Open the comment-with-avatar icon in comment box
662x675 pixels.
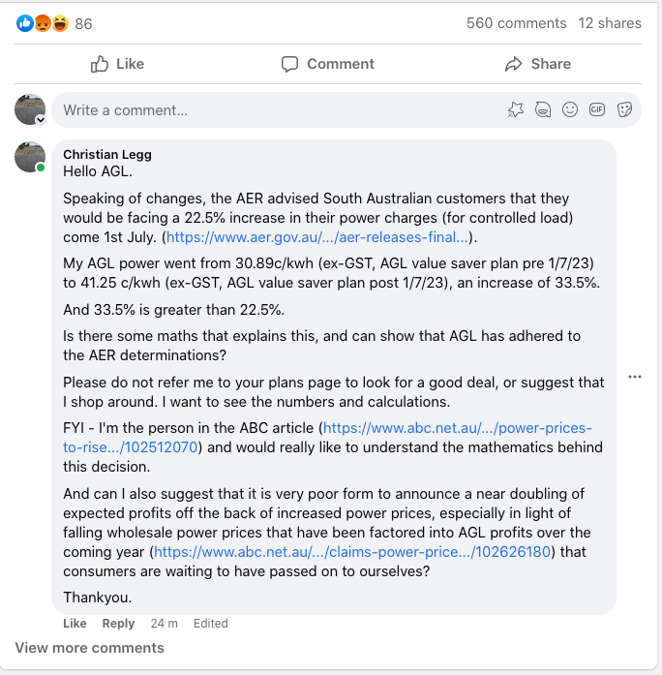(543, 110)
